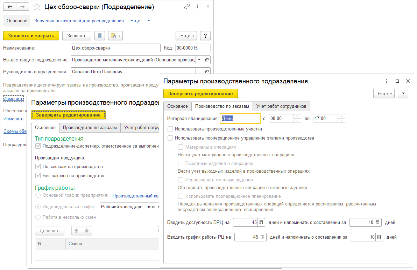This screenshot has width=417, height=270.
Task: Open help in front Параметры производственного подразделения window
Action: tap(403, 93)
